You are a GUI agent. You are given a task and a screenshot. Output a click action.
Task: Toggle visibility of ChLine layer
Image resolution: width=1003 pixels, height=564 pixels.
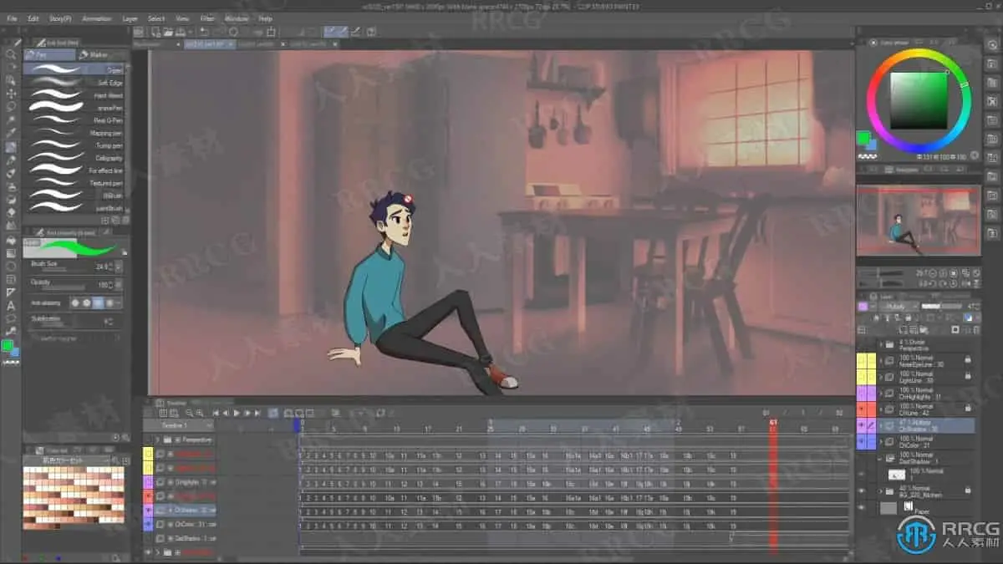pyautogui.click(x=862, y=409)
